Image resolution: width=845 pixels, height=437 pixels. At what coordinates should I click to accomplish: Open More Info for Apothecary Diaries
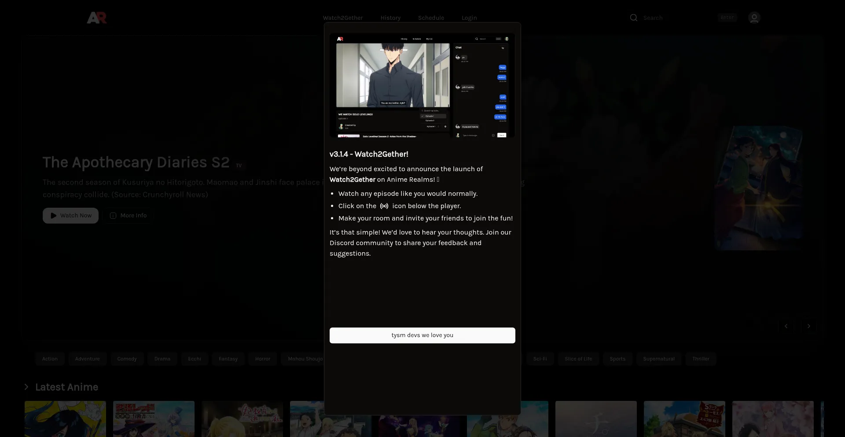(129, 216)
